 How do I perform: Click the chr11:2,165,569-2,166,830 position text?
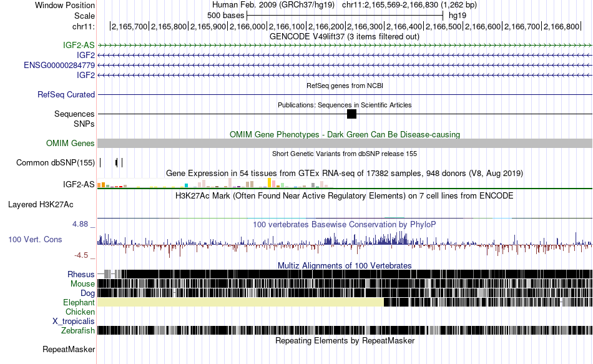tap(409, 5)
